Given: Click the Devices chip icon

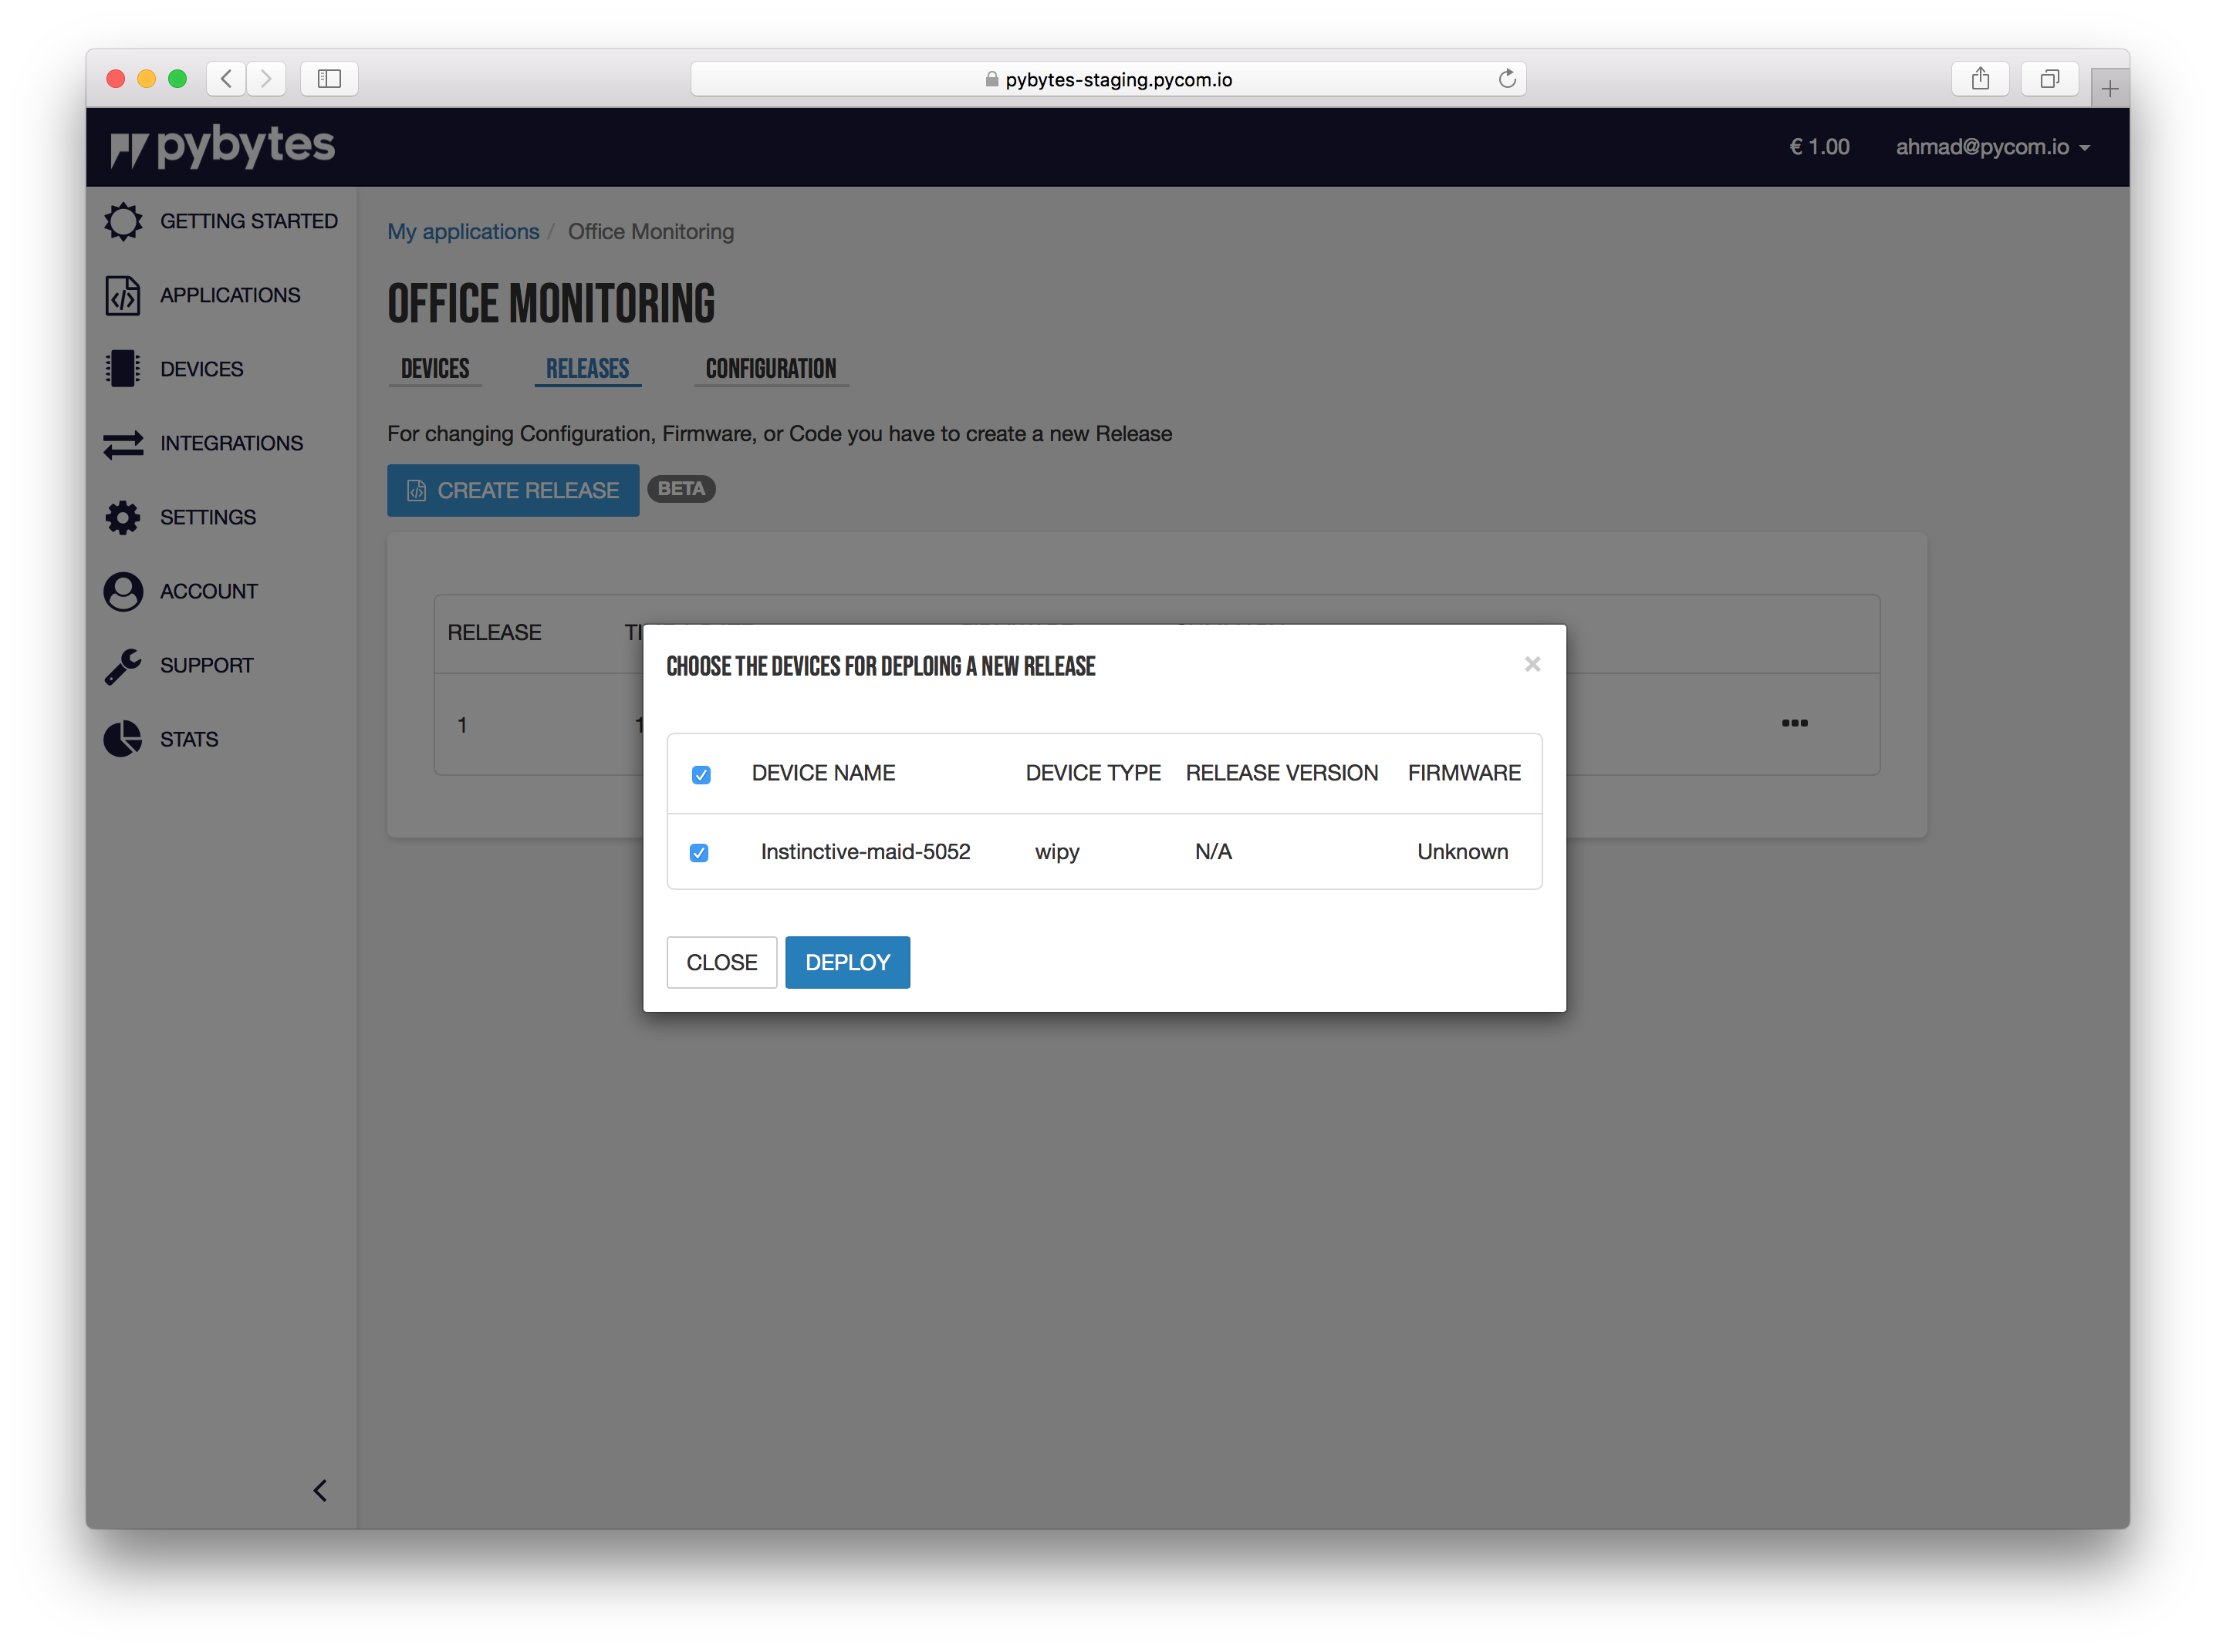Looking at the screenshot, I should point(123,369).
